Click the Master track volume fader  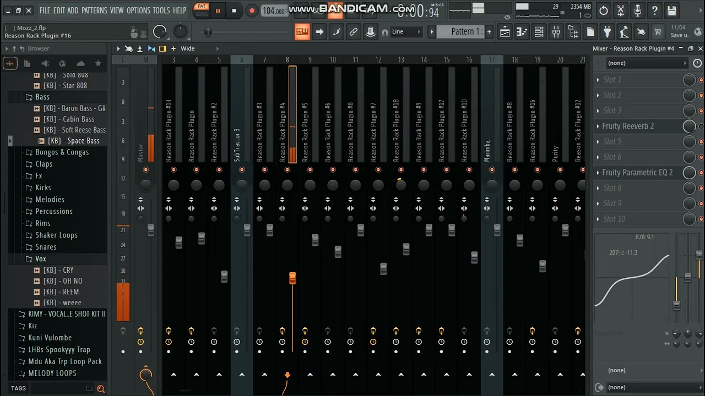(151, 230)
